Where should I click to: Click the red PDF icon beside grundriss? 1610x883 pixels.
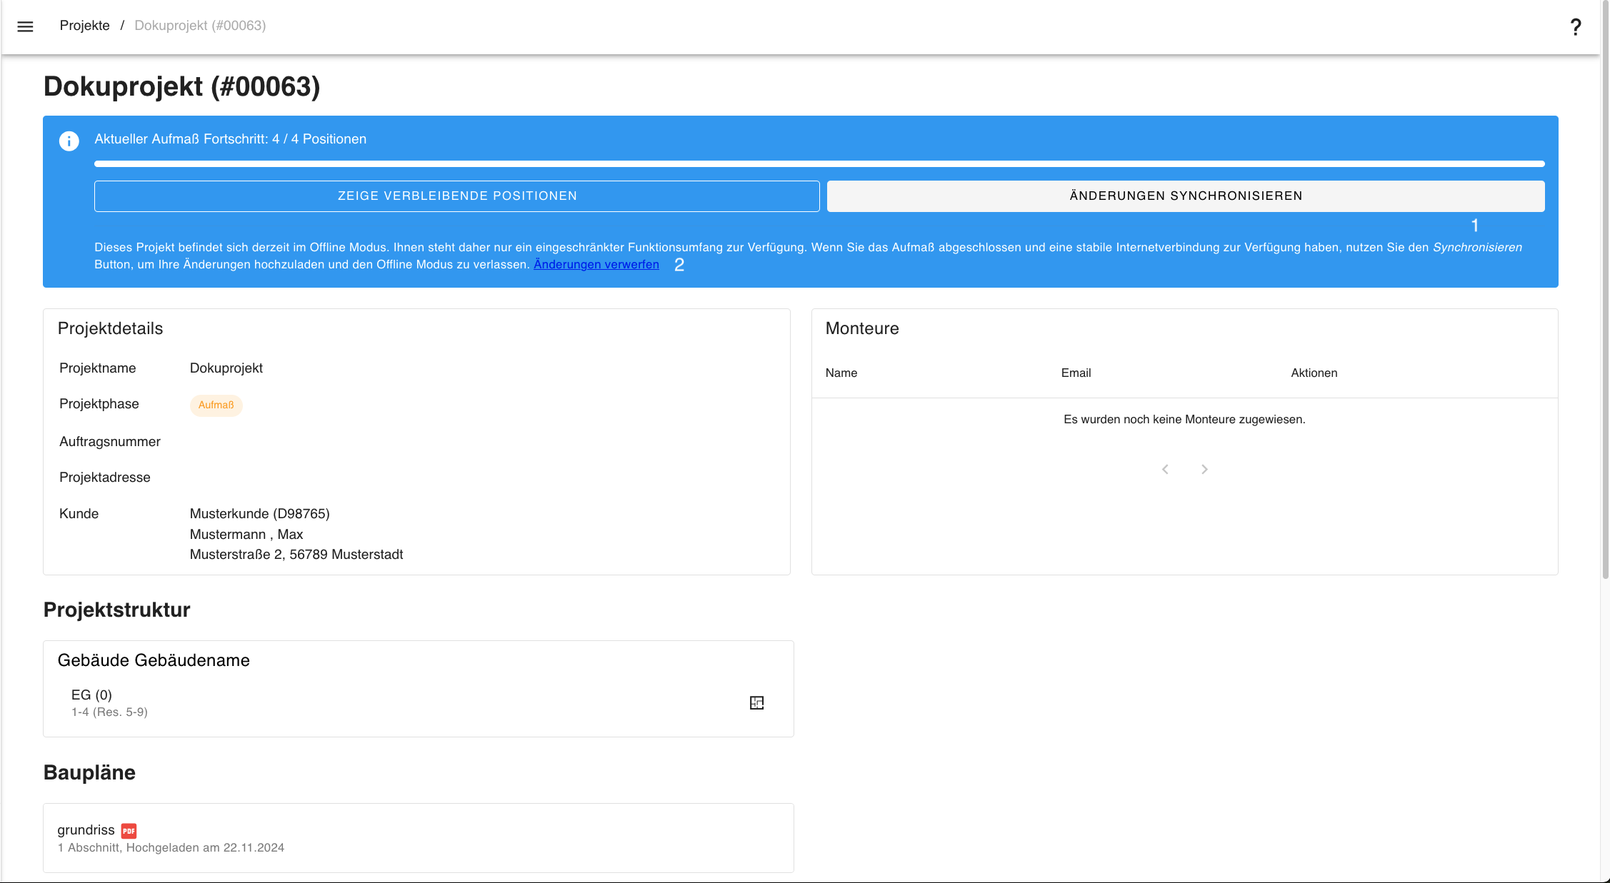129,831
